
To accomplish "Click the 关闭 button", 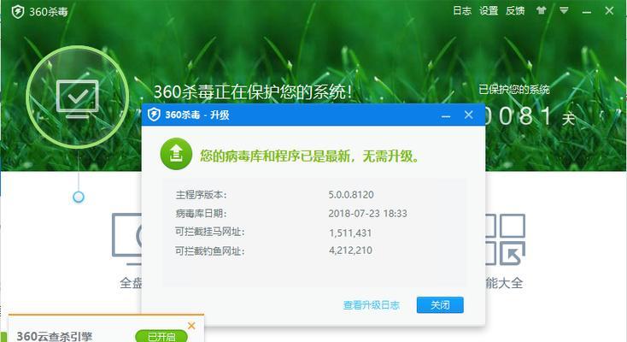I will click(440, 305).
